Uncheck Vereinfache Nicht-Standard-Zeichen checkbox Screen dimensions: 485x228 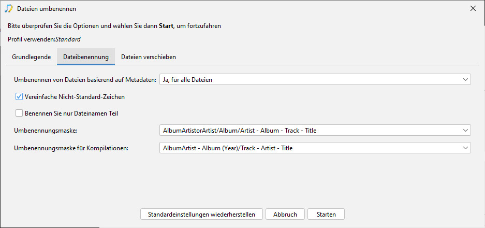pos(19,97)
